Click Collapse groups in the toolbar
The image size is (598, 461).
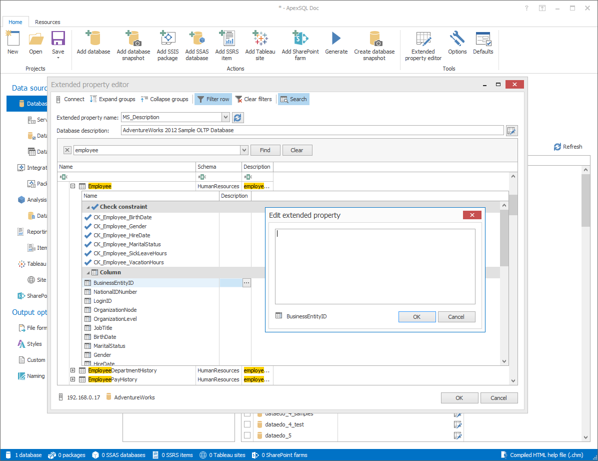tap(164, 99)
